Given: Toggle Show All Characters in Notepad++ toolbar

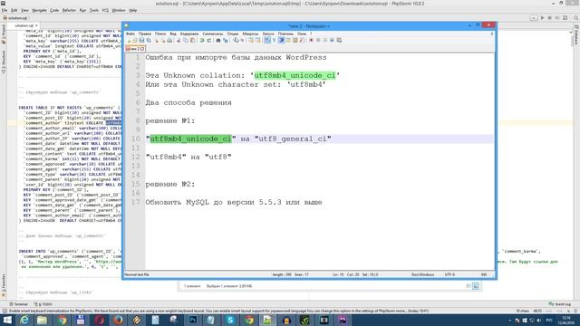Looking at the screenshot, I should 274,40.
